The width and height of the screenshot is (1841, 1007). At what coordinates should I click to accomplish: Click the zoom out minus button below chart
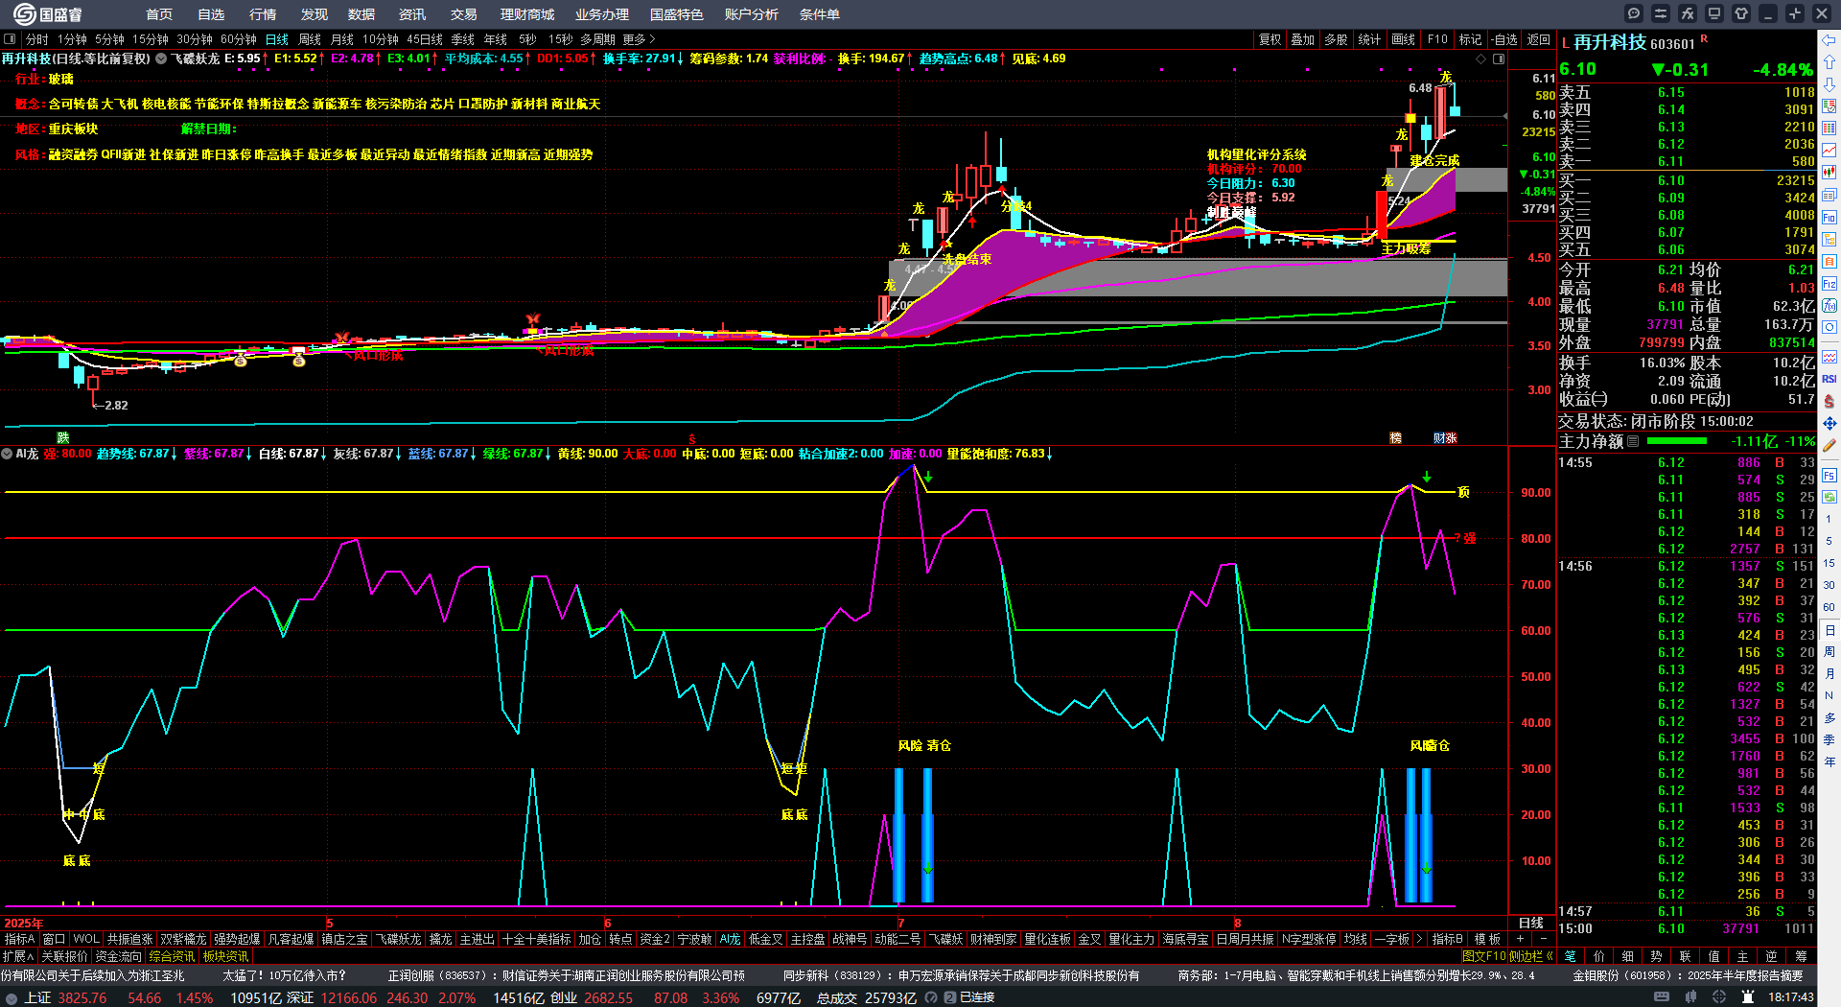(x=1544, y=939)
